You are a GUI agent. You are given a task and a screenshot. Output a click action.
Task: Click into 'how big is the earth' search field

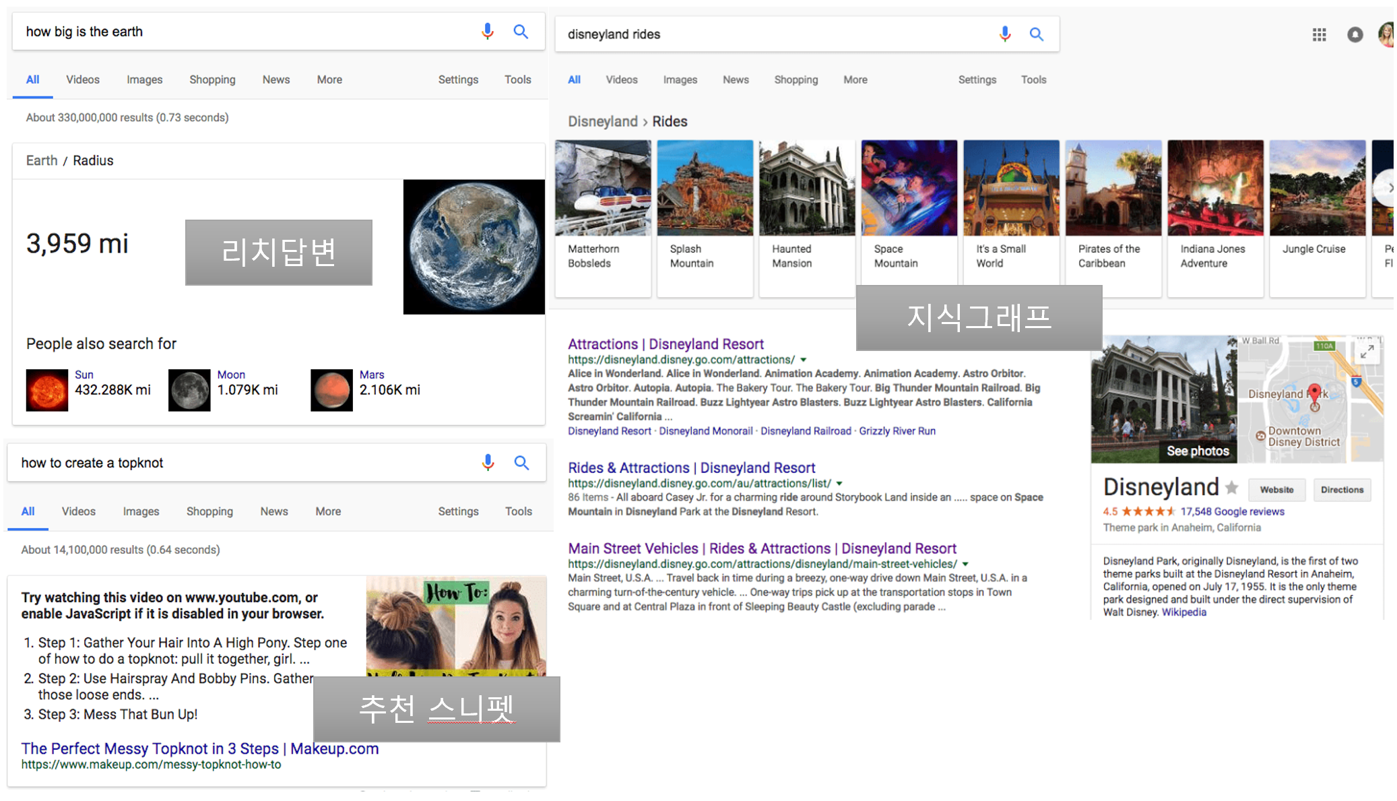(246, 32)
